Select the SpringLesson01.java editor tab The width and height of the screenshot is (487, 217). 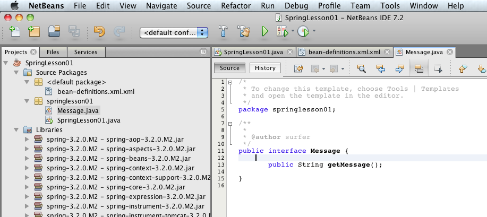tap(253, 52)
